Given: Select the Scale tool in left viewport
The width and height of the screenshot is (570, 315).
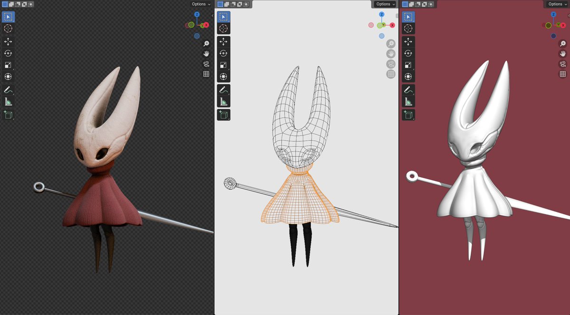Looking at the screenshot, I should click(x=8, y=65).
